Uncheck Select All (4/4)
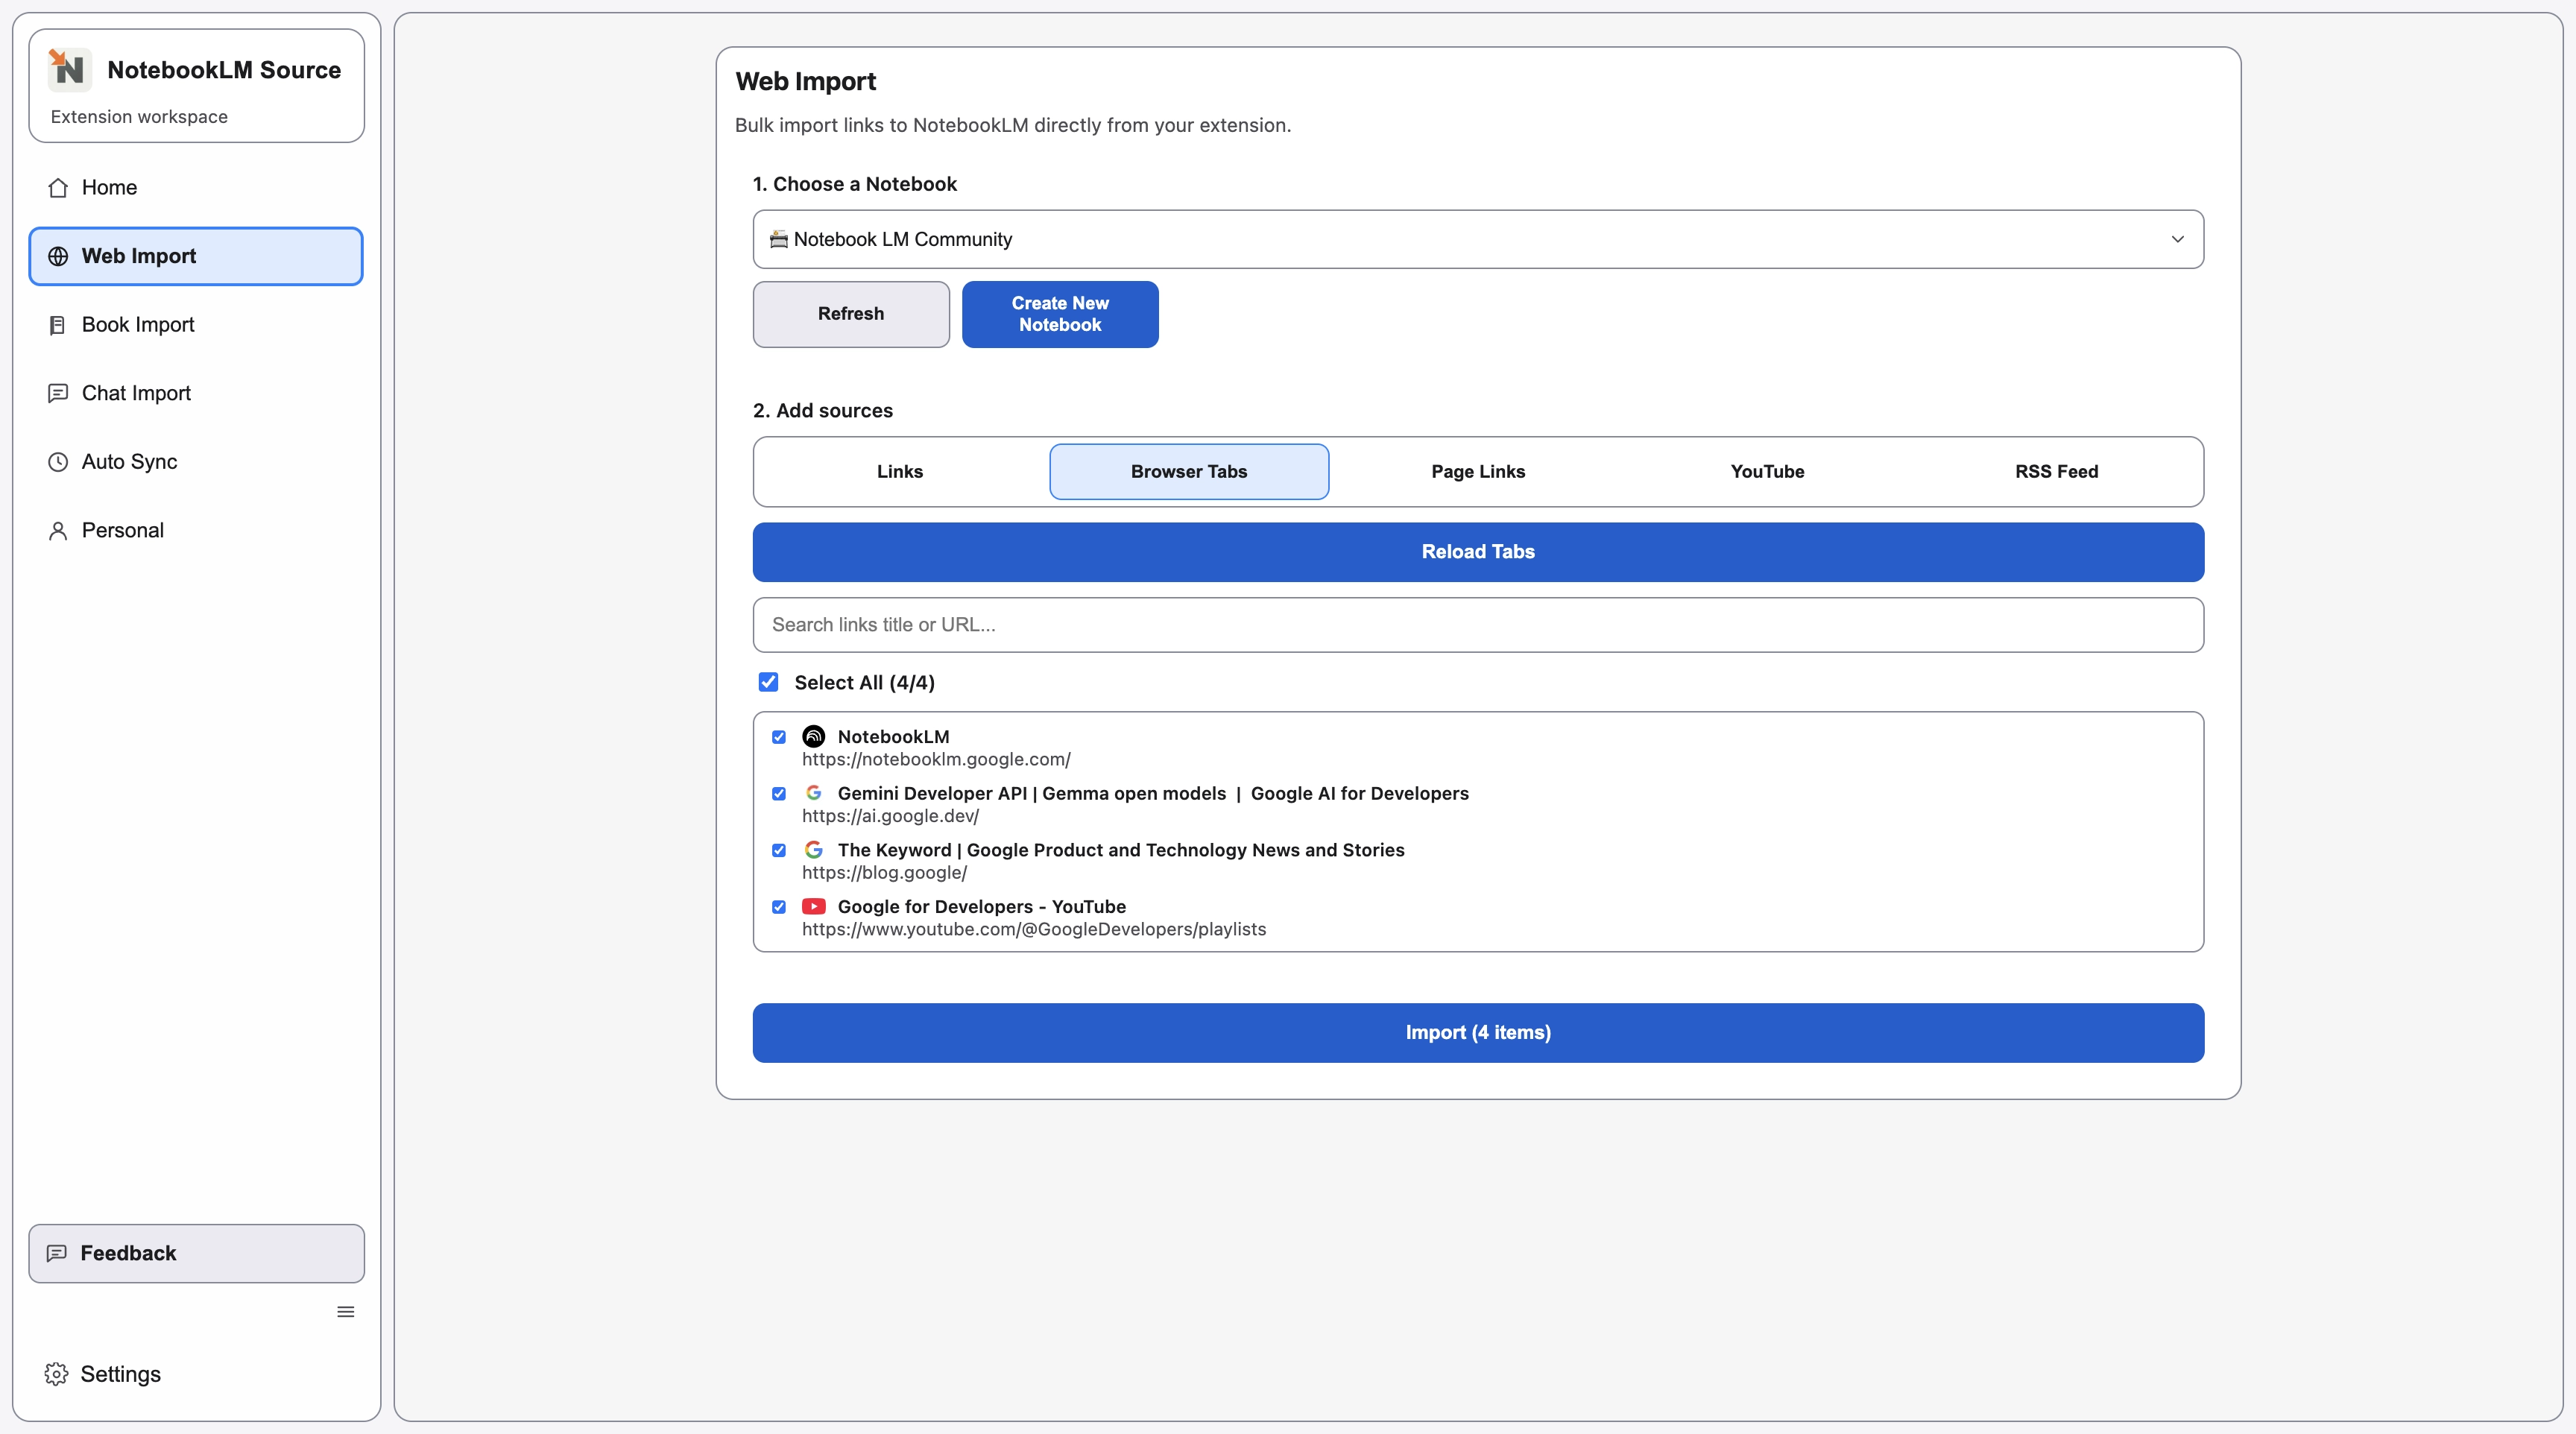This screenshot has width=2576, height=1434. [768, 682]
